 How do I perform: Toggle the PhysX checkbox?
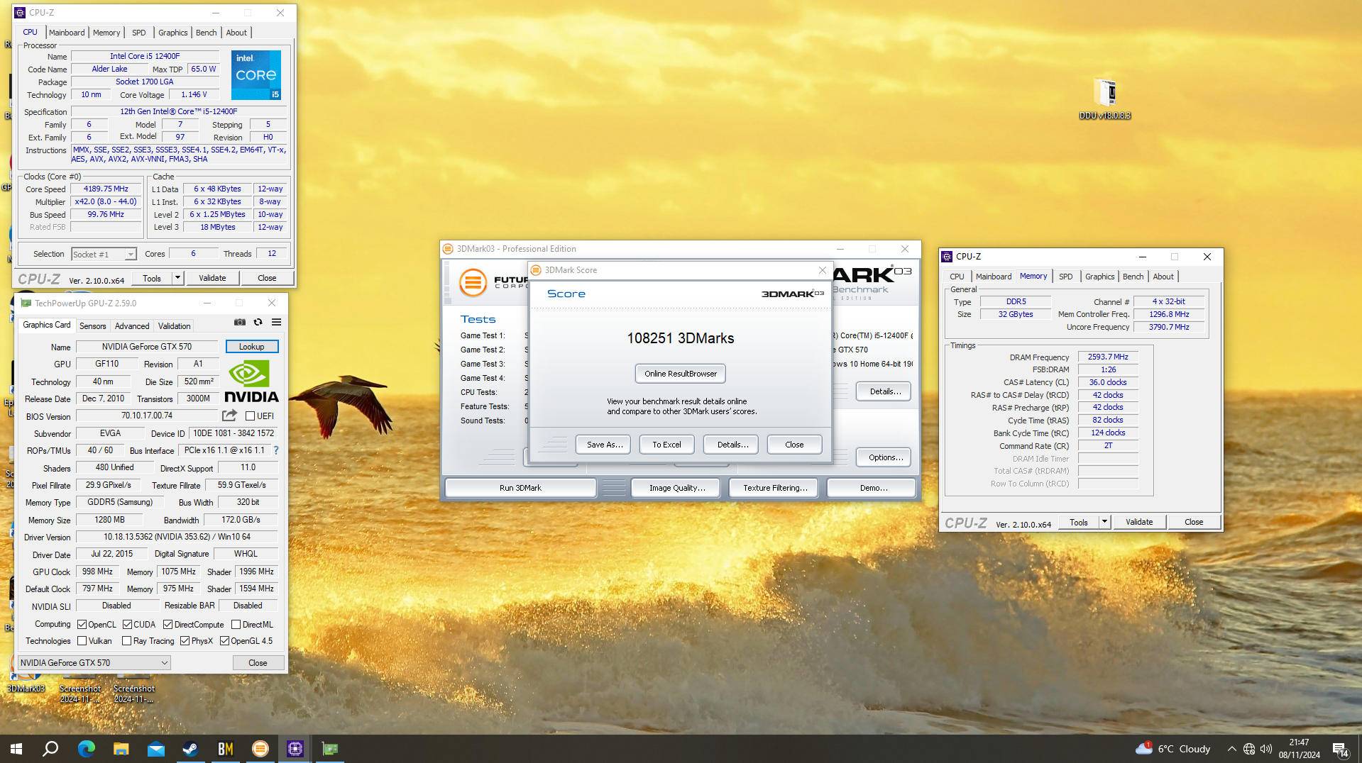[x=185, y=641]
